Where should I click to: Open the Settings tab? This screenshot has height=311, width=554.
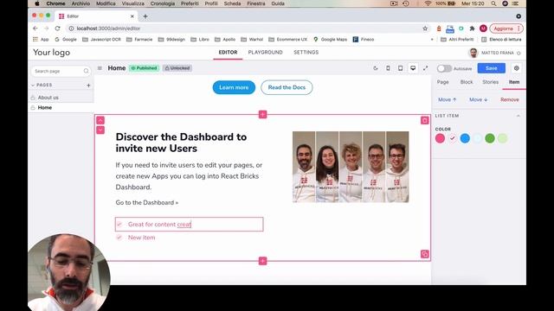(306, 52)
